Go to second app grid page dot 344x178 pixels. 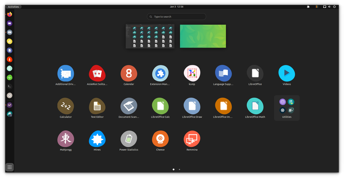tap(180, 169)
